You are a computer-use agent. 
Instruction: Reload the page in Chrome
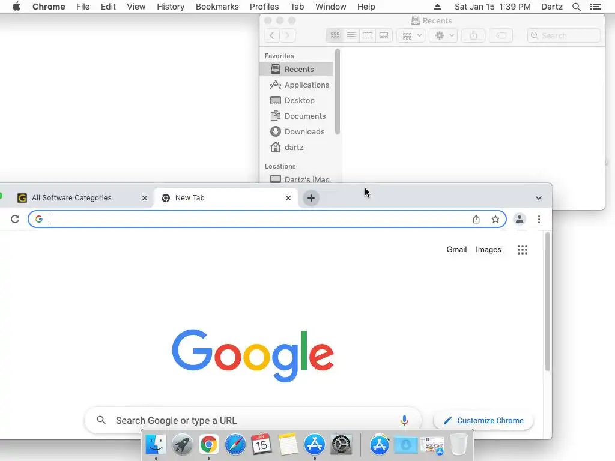(15, 219)
